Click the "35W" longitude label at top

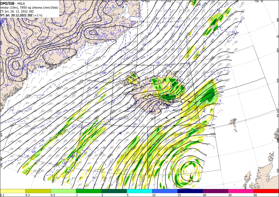pos(82,1)
